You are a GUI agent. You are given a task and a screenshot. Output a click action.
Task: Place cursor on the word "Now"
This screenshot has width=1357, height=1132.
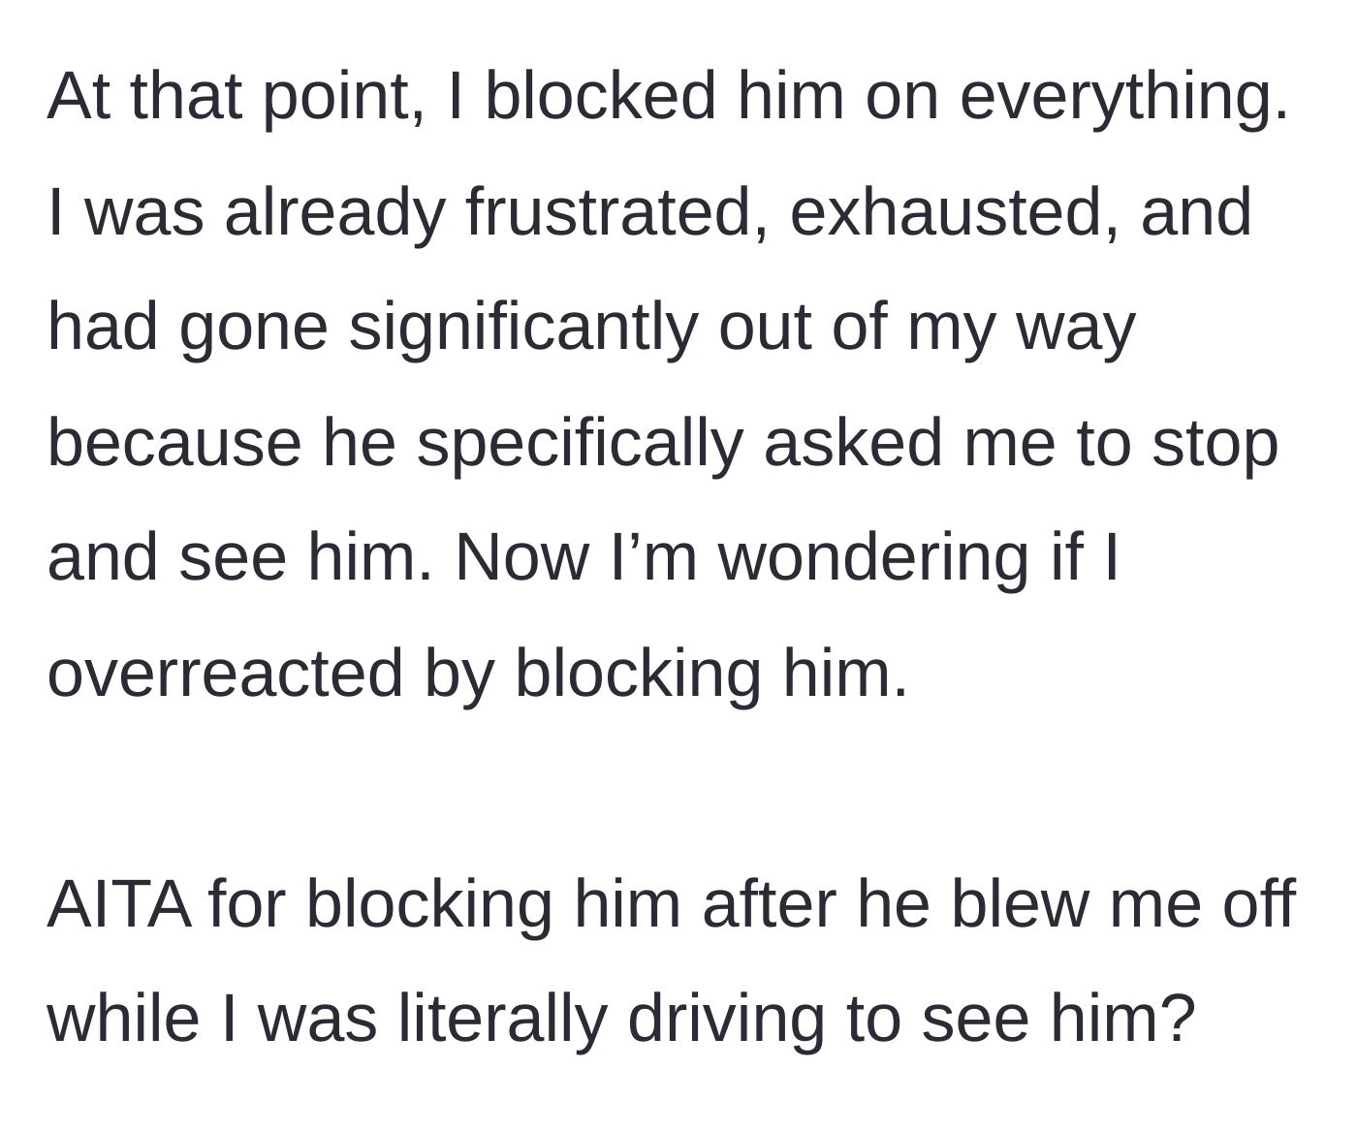pyautogui.click(x=521, y=558)
